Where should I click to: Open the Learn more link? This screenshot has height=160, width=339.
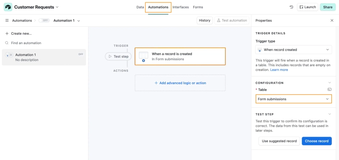point(279,70)
